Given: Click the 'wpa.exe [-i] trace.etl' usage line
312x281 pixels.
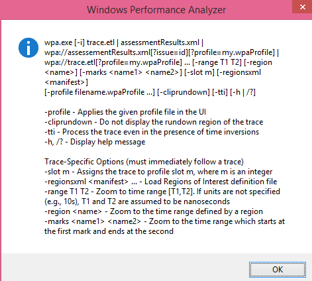Looking at the screenshot, I should click(124, 42).
